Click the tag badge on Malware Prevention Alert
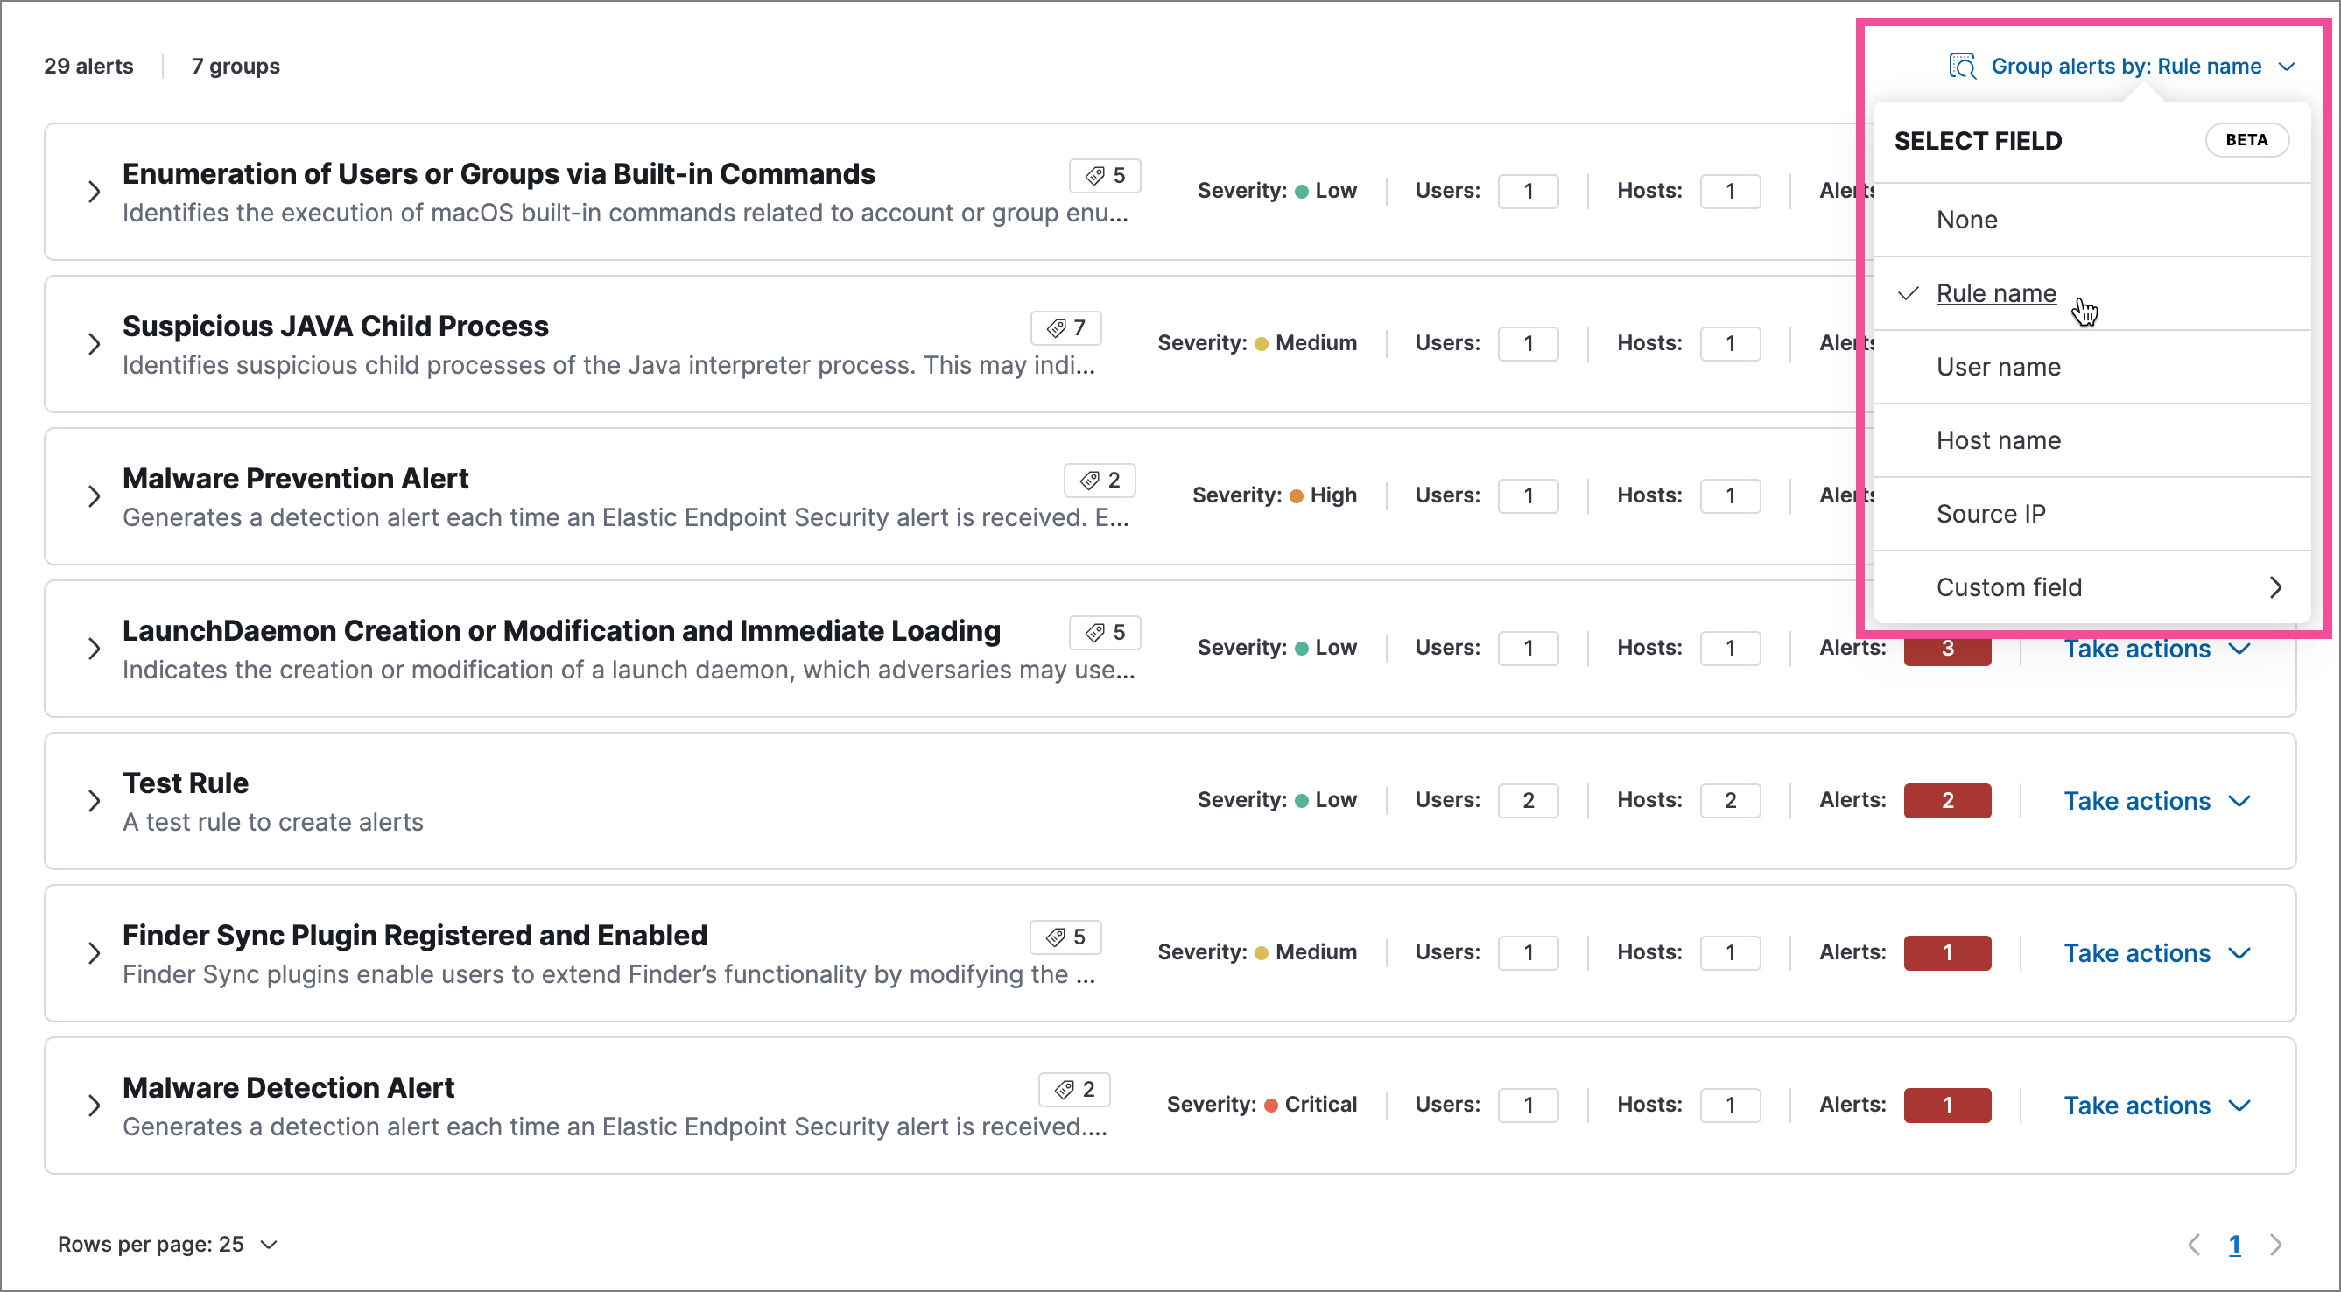 (1100, 480)
